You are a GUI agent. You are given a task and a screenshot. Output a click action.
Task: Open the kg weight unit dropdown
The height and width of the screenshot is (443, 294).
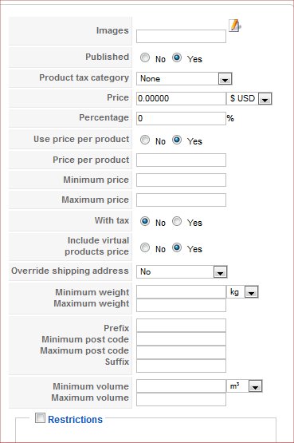(x=242, y=292)
